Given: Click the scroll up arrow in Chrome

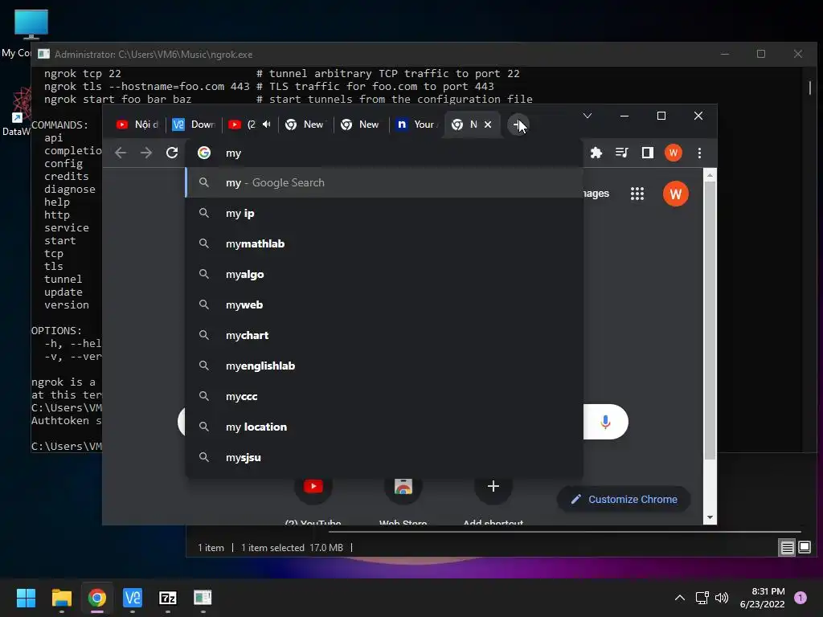Looking at the screenshot, I should point(710,174).
